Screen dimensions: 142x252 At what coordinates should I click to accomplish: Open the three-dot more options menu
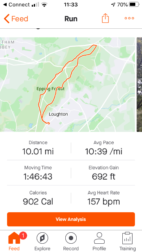(129, 18)
